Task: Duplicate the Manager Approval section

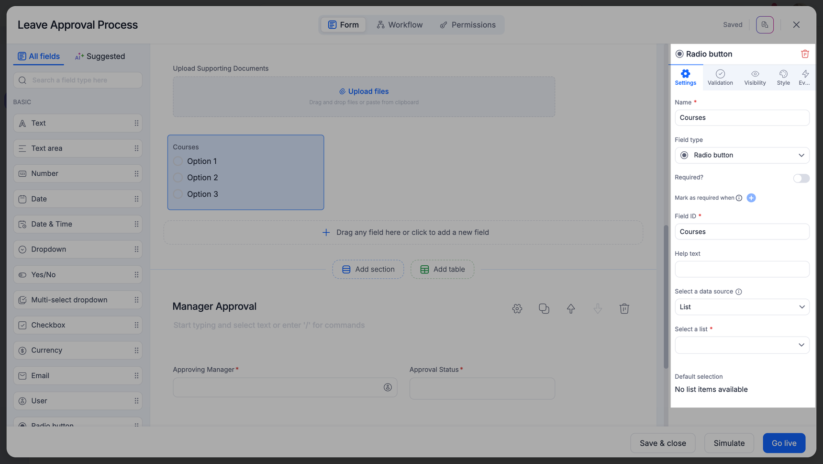Action: [544, 309]
